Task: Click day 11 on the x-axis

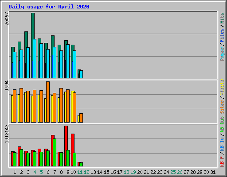Action: (80, 172)
